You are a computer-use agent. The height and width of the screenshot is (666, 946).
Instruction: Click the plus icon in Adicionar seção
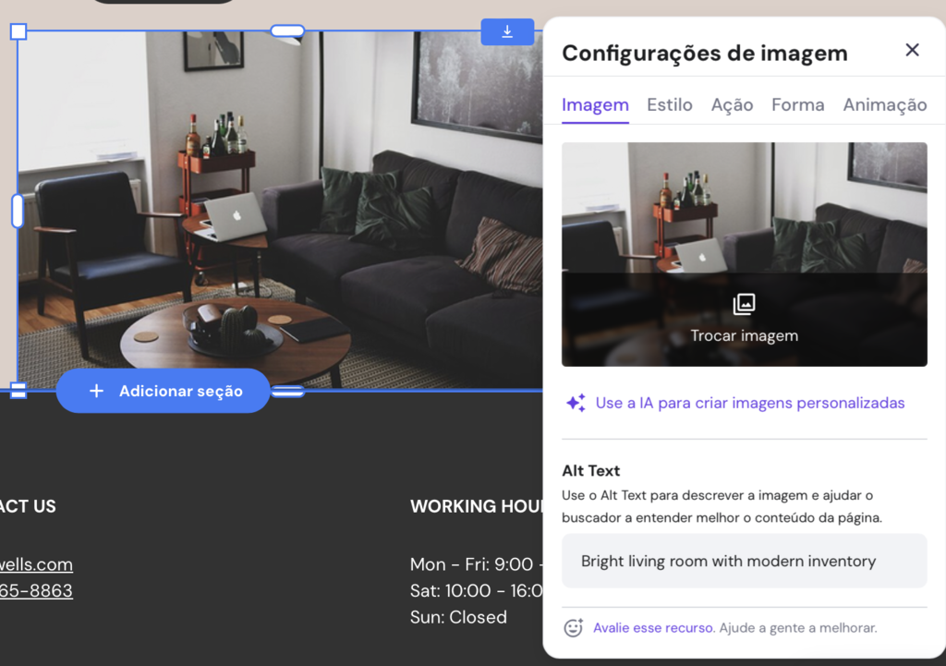96,391
